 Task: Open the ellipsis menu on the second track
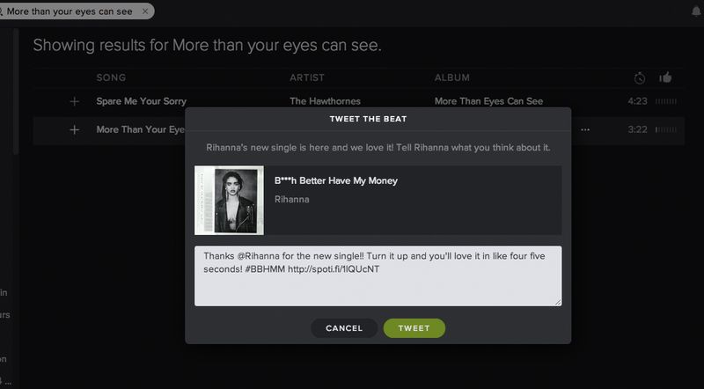coord(585,129)
